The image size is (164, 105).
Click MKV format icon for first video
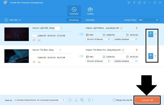(151, 34)
